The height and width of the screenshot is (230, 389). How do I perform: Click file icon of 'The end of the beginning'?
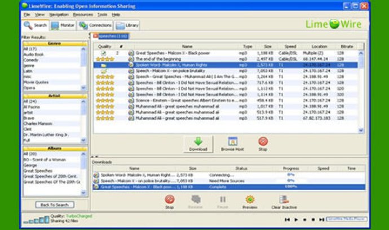pyautogui.click(x=131, y=59)
